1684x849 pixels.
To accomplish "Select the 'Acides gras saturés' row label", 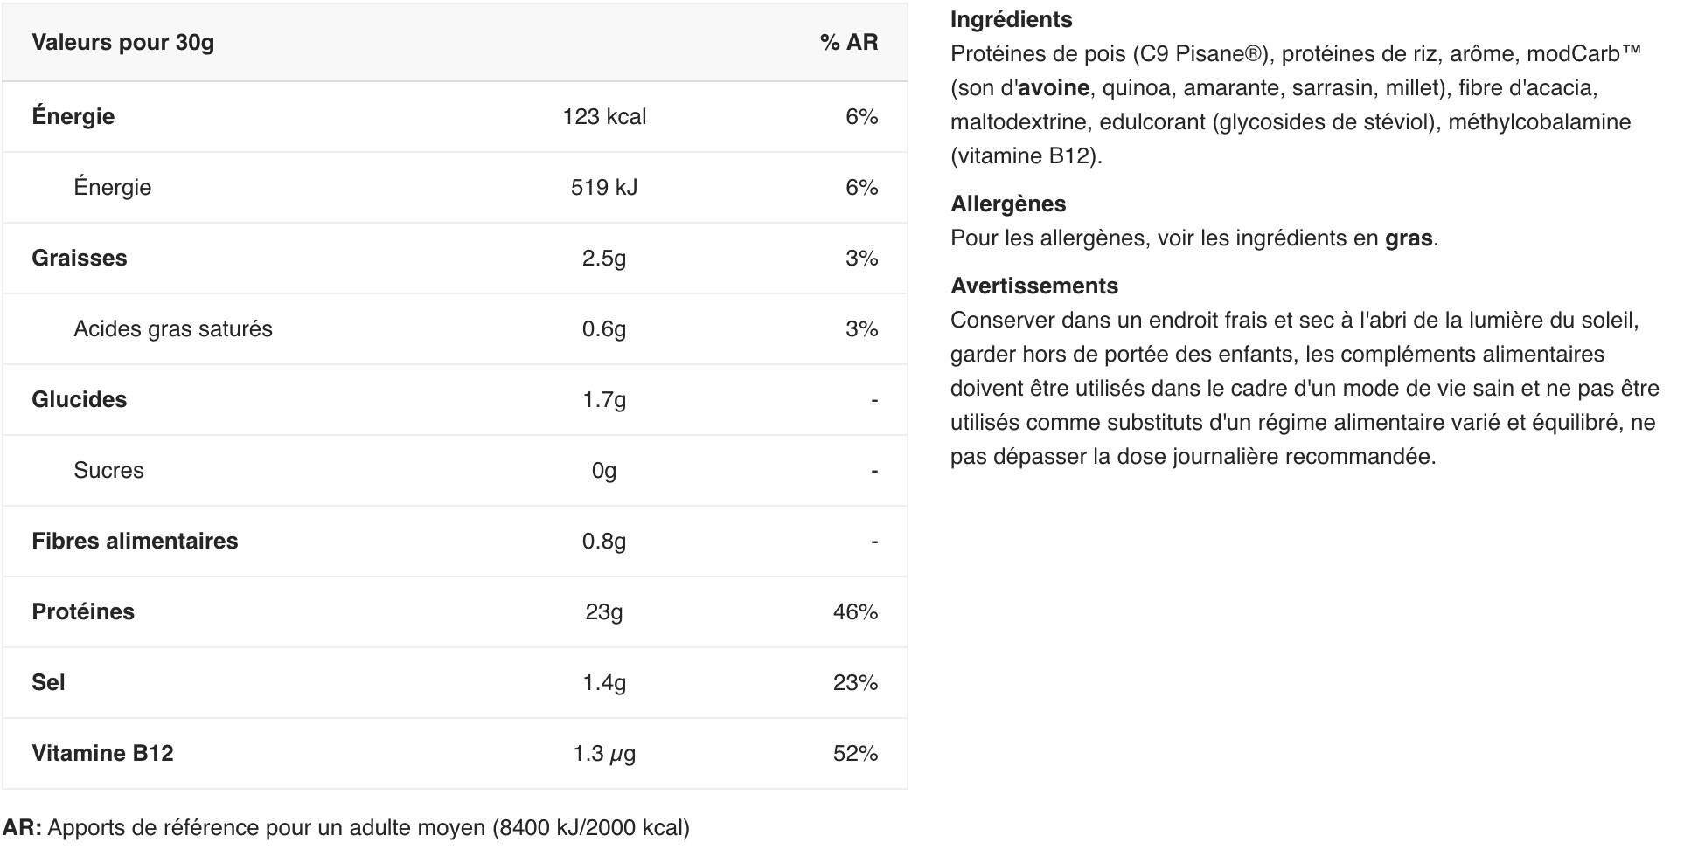I will click(x=173, y=328).
